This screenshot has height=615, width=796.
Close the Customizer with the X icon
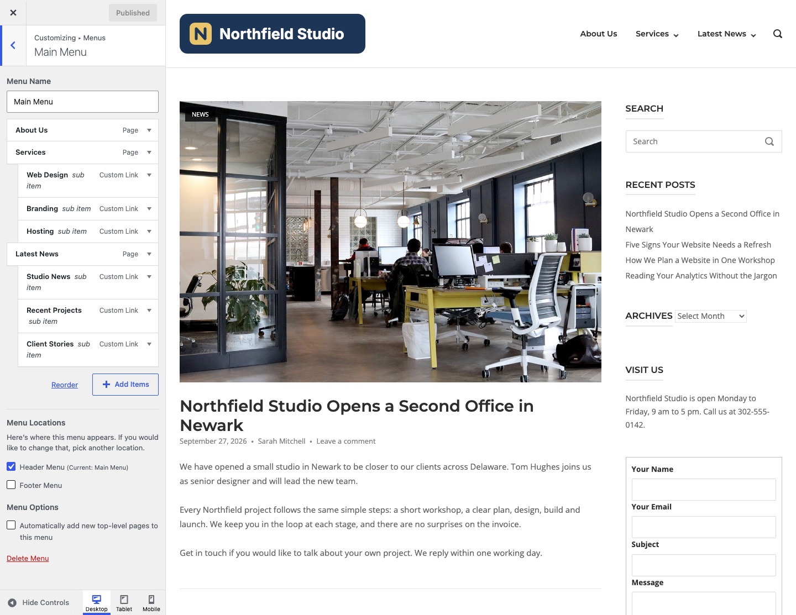13,13
